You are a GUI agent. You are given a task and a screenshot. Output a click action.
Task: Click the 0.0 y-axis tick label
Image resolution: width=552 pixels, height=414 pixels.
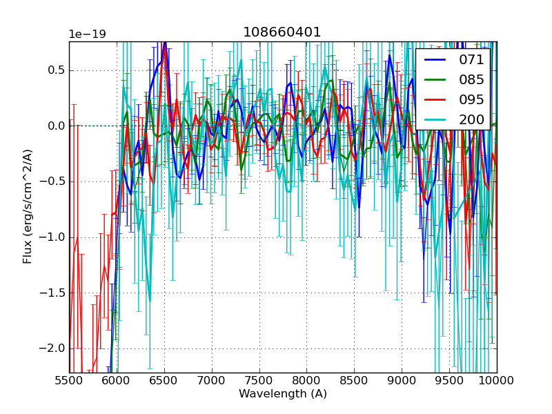coord(55,126)
